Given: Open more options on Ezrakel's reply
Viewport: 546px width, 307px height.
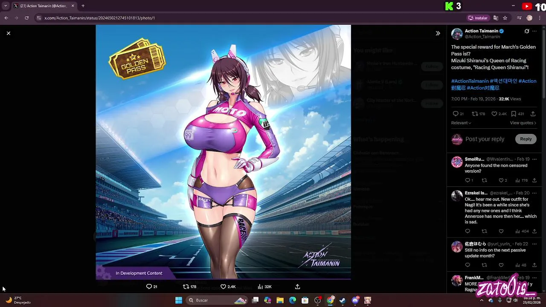Looking at the screenshot, I should click(534, 193).
